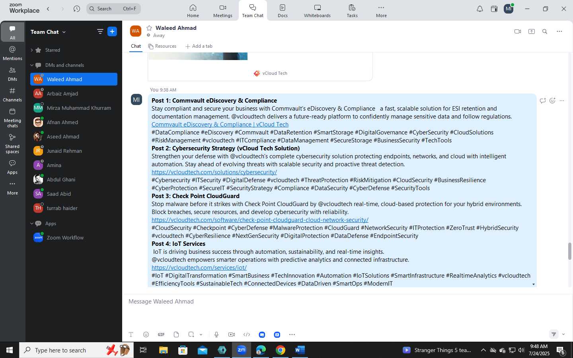Open text formatting options in composer

(x=131, y=335)
